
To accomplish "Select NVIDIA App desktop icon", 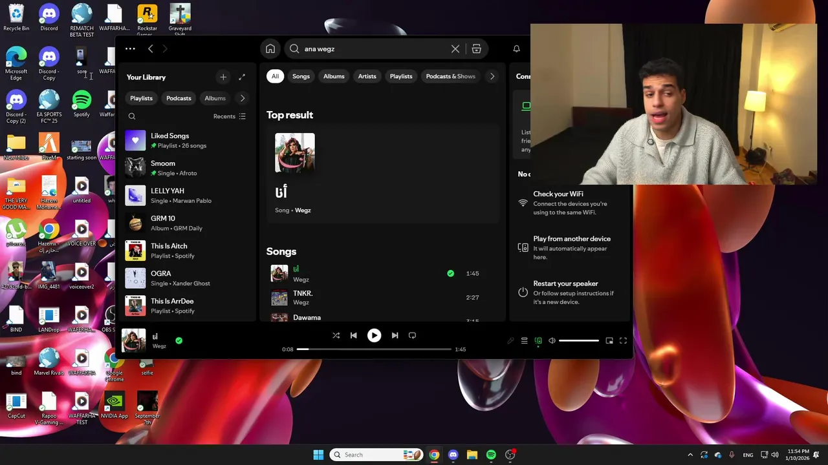I will click(114, 406).
